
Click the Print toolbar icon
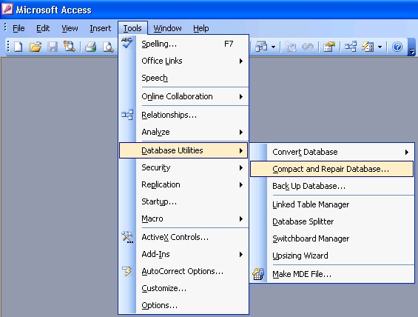coord(91,47)
